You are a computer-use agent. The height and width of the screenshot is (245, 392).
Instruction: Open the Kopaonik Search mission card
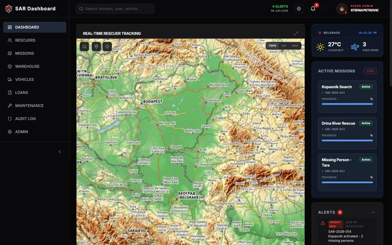click(347, 97)
